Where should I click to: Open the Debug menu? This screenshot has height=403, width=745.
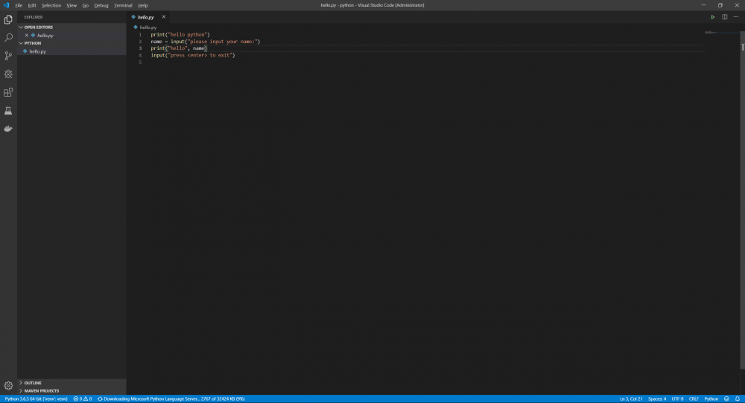[x=101, y=5]
